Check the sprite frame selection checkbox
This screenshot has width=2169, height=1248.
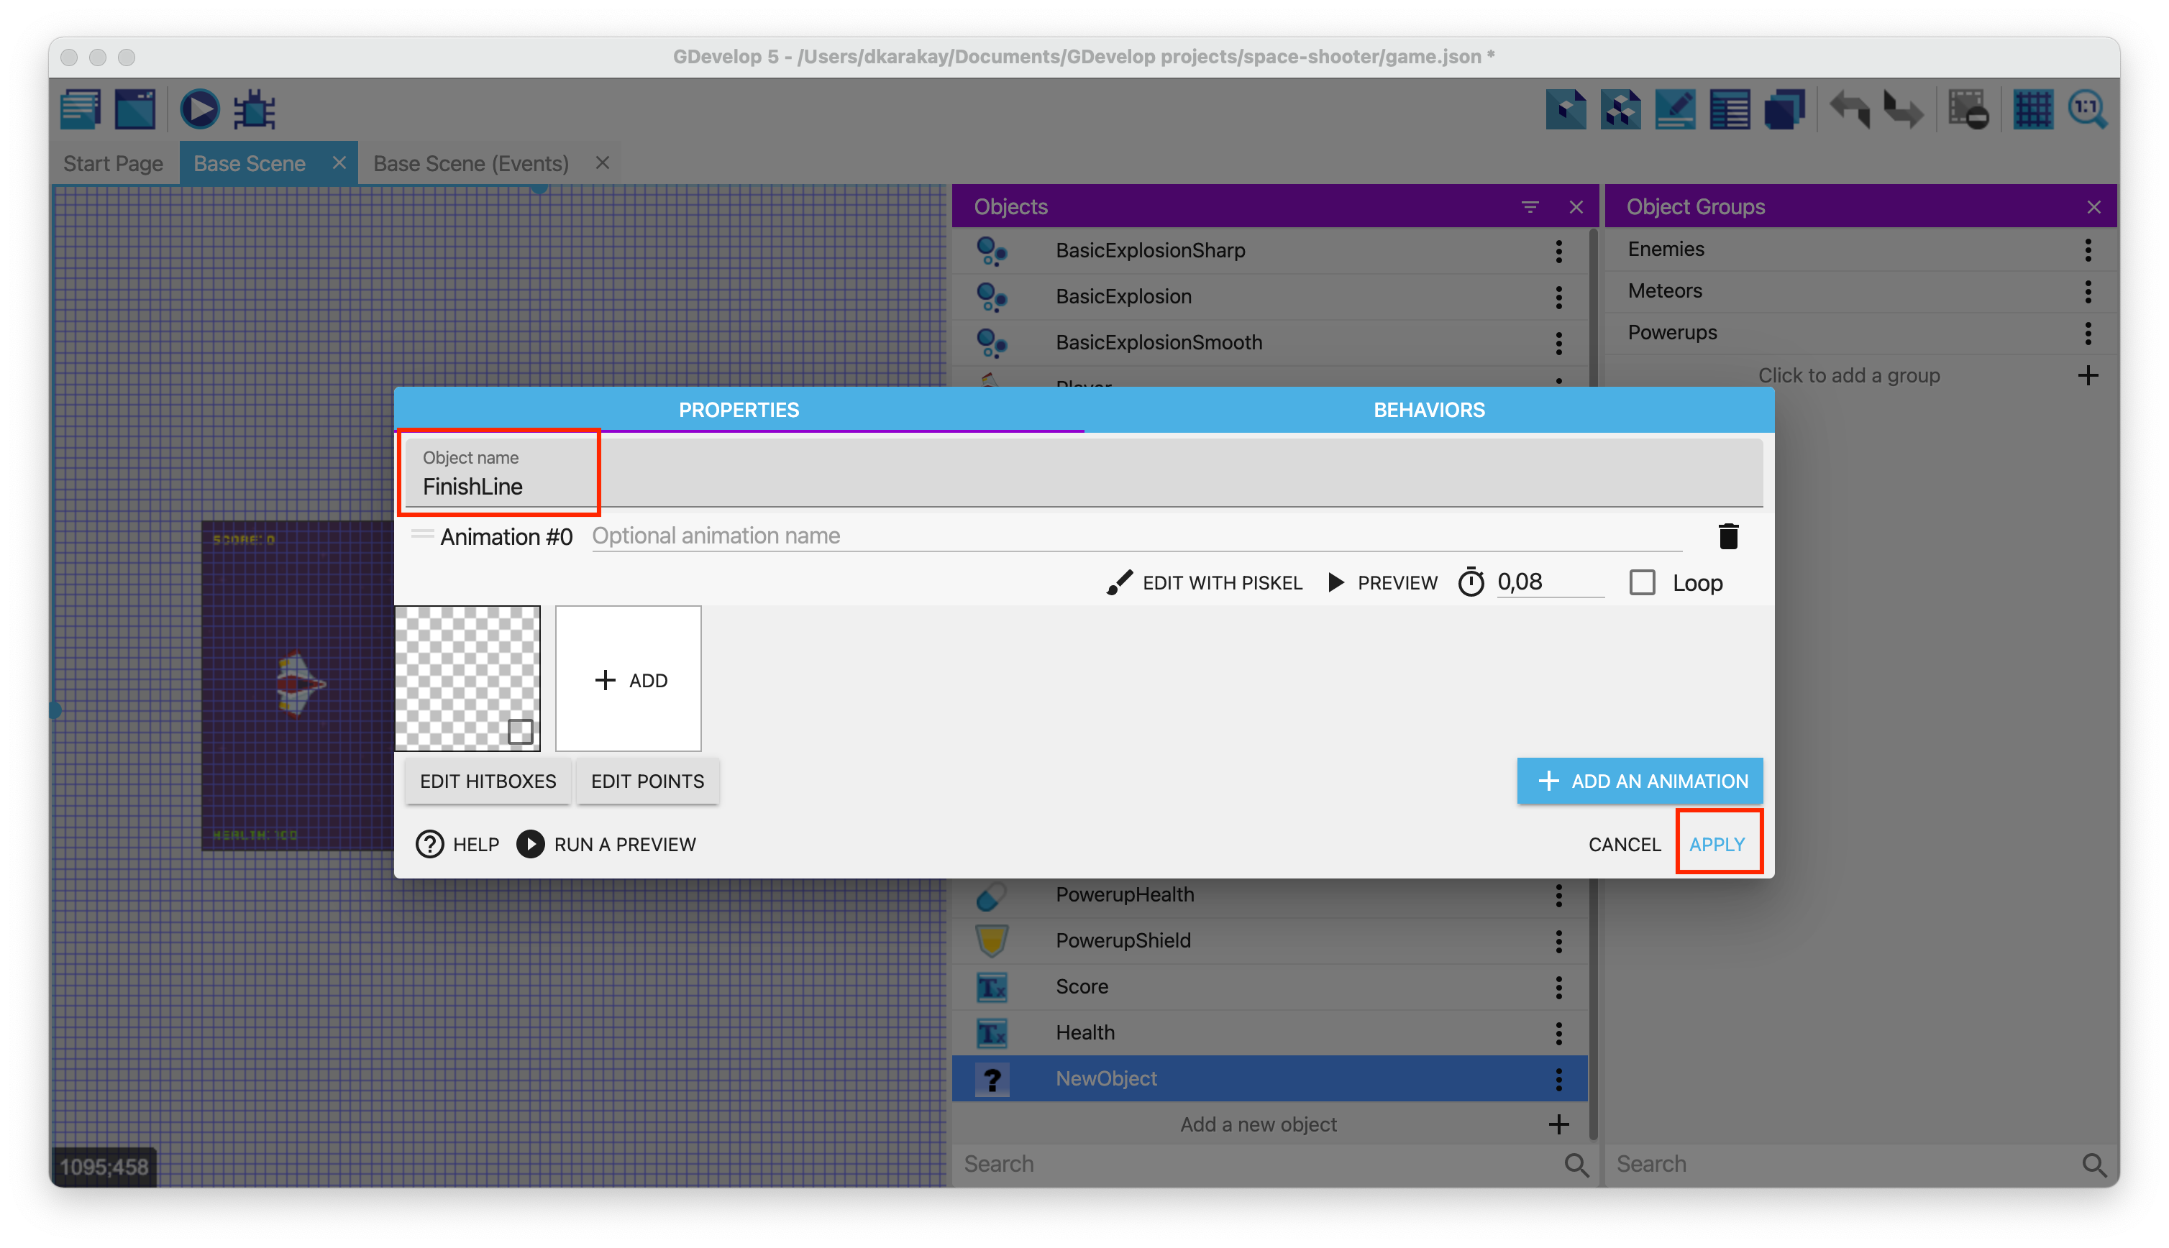[x=521, y=731]
